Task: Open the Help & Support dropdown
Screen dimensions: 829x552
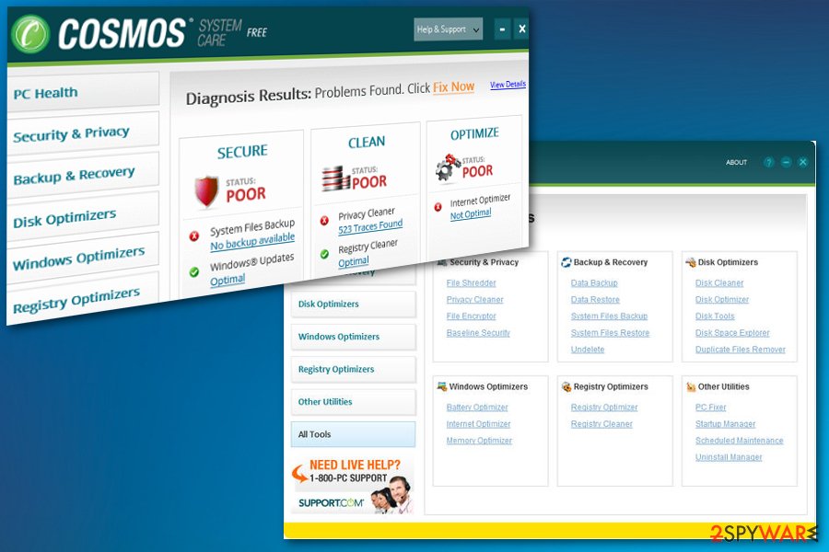Action: [x=448, y=29]
